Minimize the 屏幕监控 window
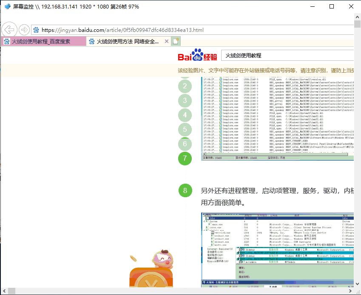Image resolution: width=361 pixels, height=295 pixels. (313, 6)
